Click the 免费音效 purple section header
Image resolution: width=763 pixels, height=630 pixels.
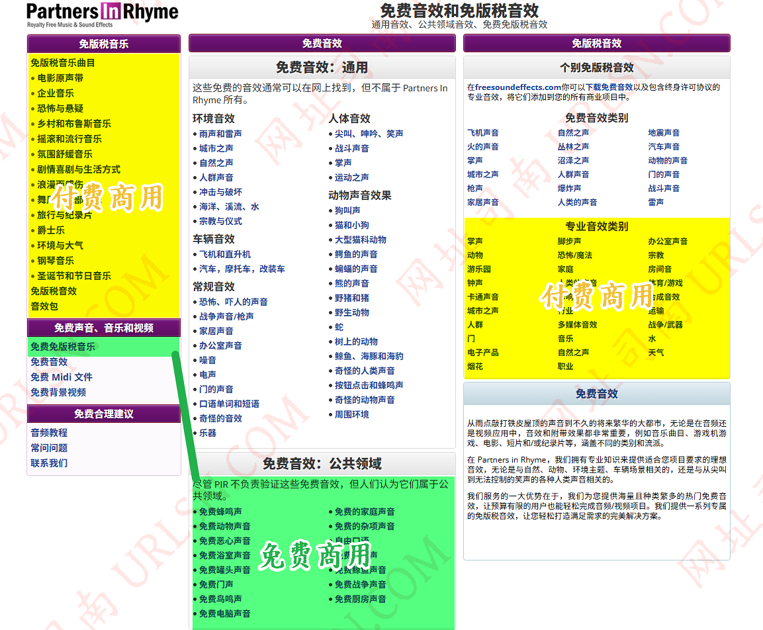coord(322,44)
